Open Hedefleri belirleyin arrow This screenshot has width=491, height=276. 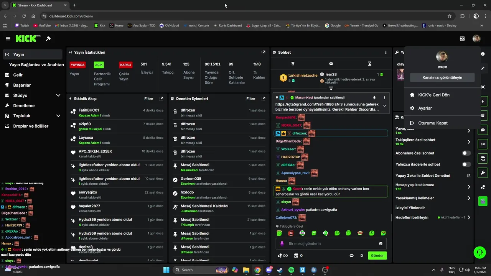click(x=469, y=217)
